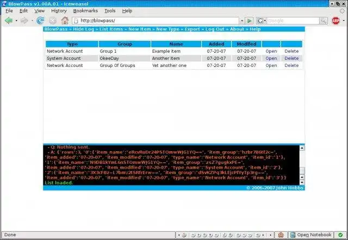Open the Help menu in menu bar
The height and width of the screenshot is (240, 348).
pyautogui.click(x=127, y=11)
